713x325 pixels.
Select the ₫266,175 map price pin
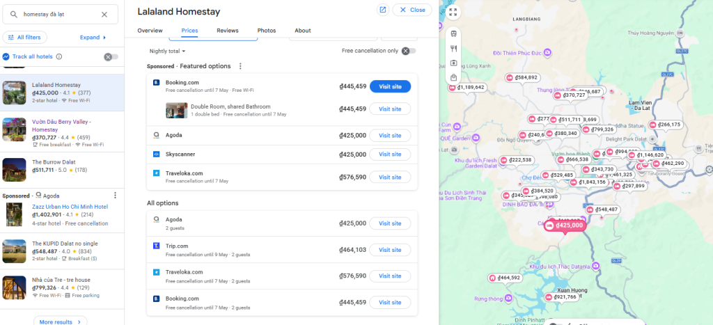(x=665, y=125)
